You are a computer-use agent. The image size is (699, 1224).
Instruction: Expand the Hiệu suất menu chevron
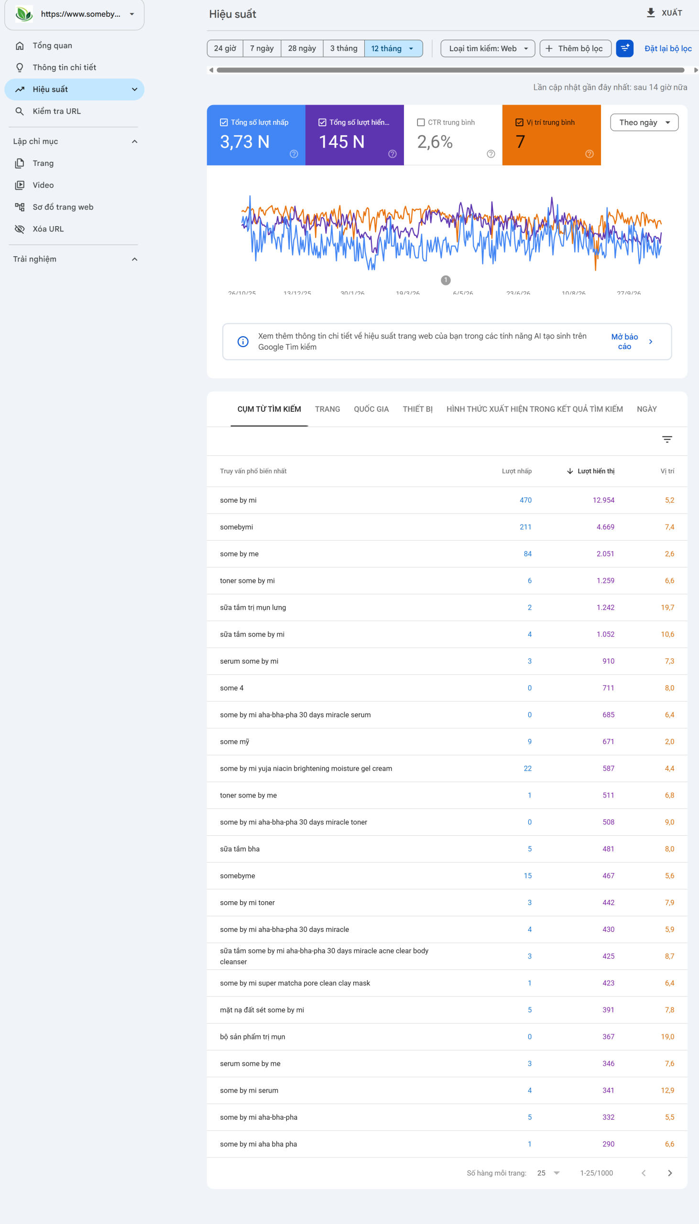134,89
